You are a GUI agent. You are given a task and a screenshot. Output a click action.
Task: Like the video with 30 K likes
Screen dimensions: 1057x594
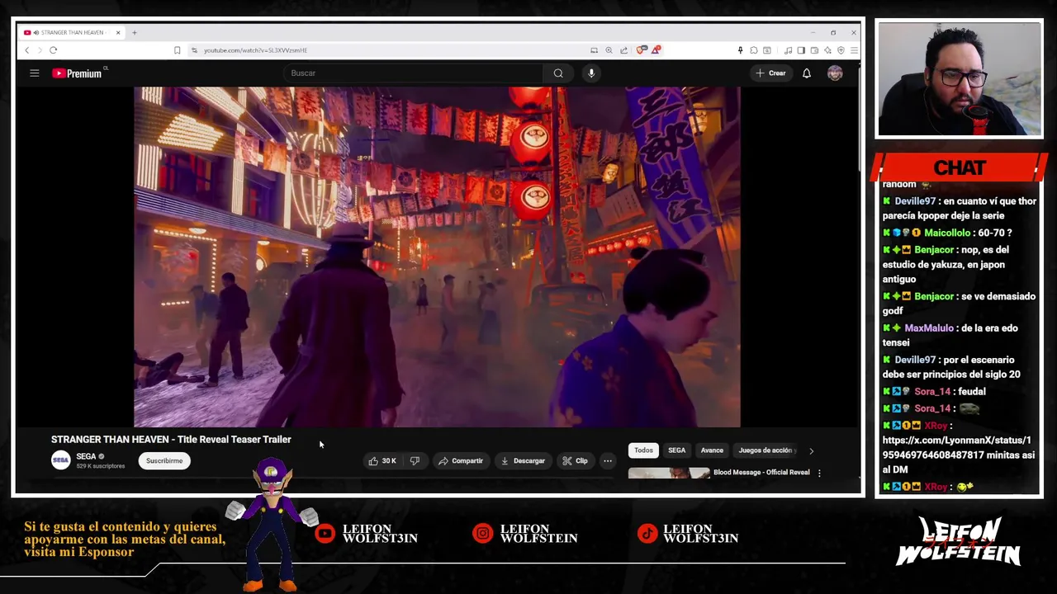(382, 461)
